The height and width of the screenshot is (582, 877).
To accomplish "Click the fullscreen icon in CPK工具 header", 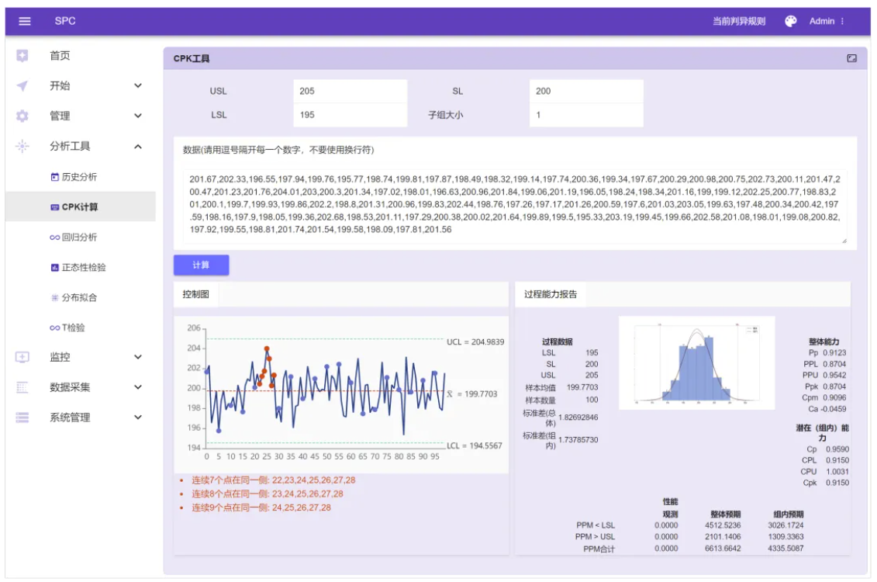I will pyautogui.click(x=851, y=58).
